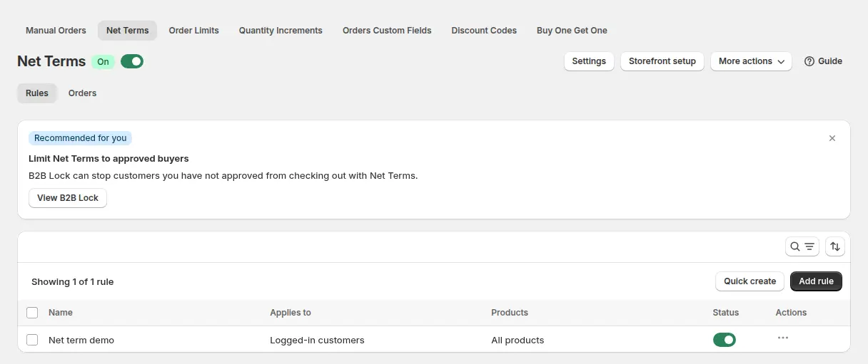Open the three-dot actions for Net term demo
Image resolution: width=868 pixels, height=364 pixels.
(x=783, y=338)
